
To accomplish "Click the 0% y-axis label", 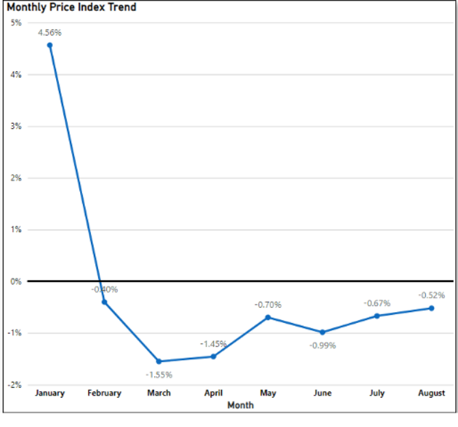I will point(16,281).
